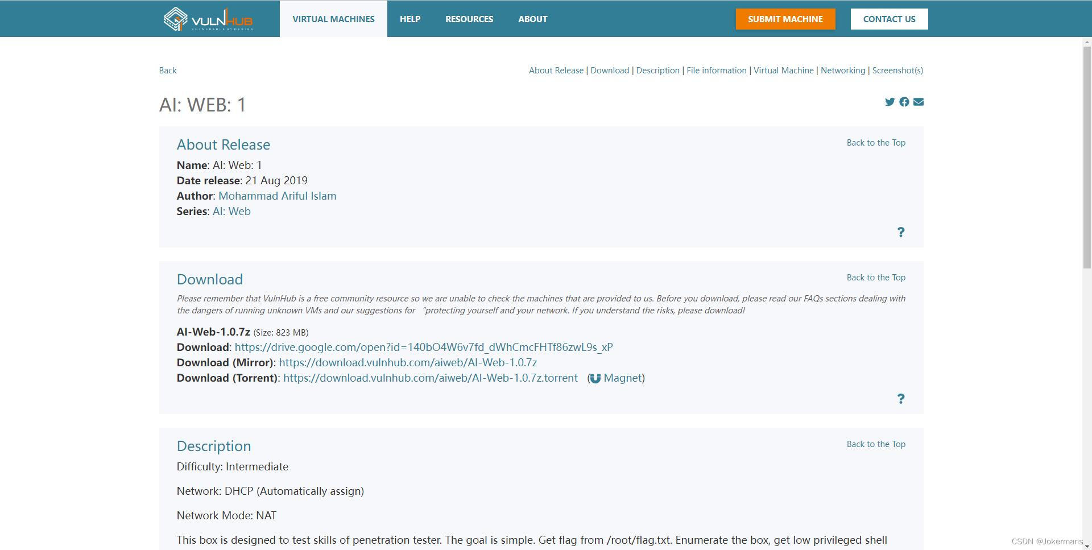Jump to the Description anchor link
The width and height of the screenshot is (1092, 550).
pyautogui.click(x=658, y=71)
